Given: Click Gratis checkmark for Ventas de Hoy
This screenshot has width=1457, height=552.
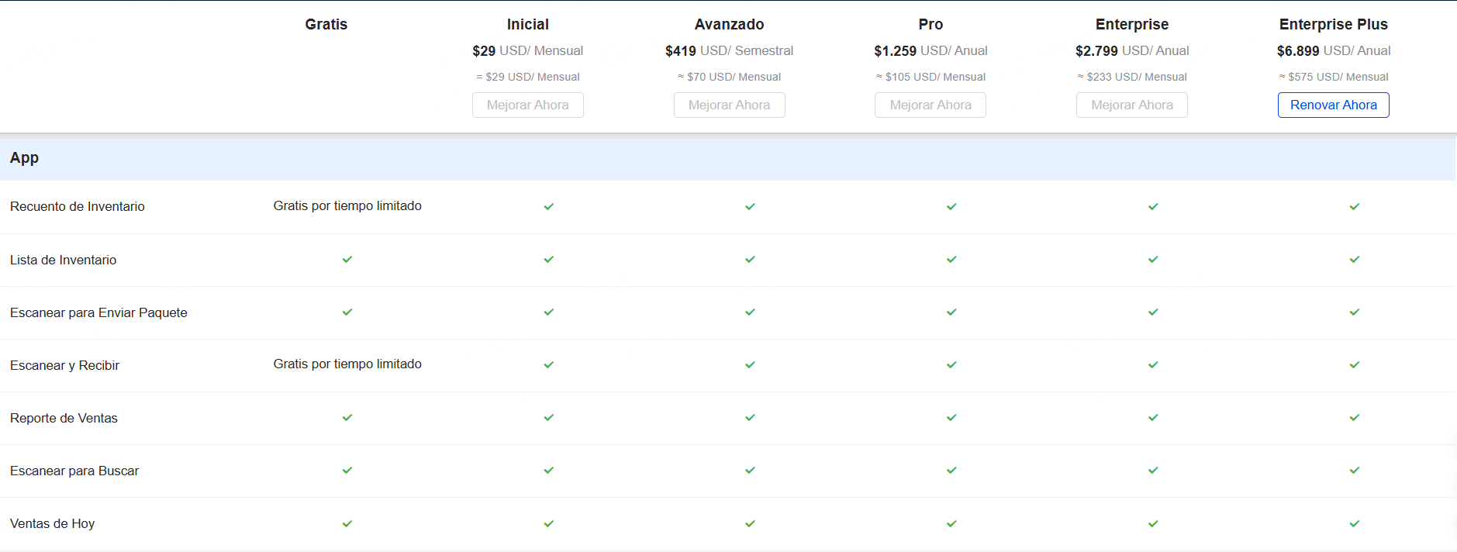Looking at the screenshot, I should 347,523.
